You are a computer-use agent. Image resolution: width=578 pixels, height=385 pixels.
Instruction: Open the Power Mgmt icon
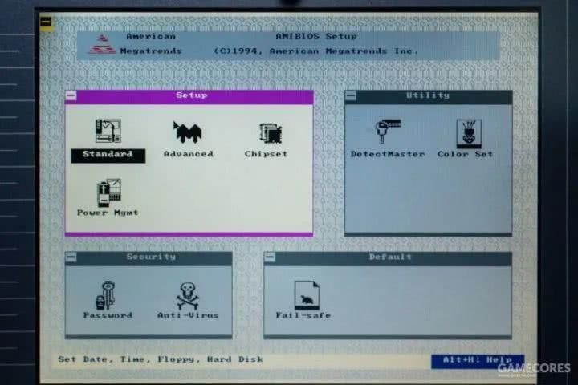pyautogui.click(x=108, y=193)
